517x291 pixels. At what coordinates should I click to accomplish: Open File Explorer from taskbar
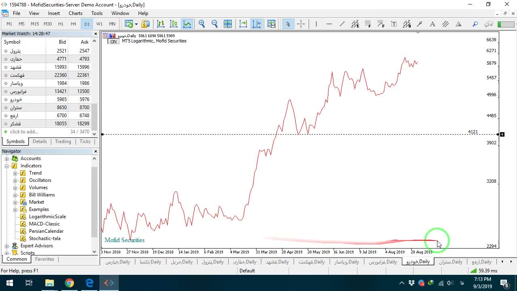click(49, 283)
